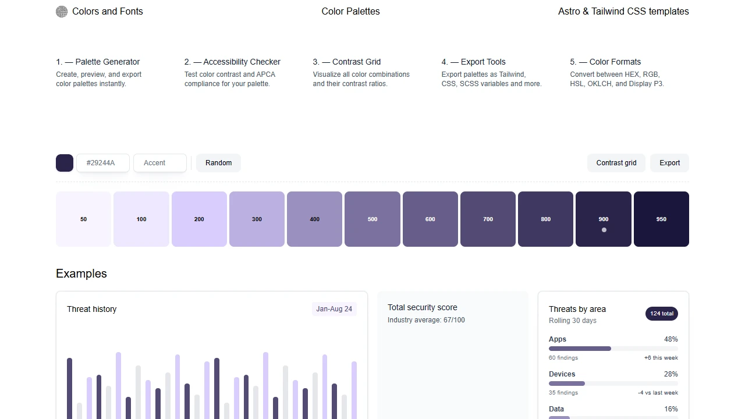Navigate to Astro & Tailwind CSS templates

[x=623, y=11]
